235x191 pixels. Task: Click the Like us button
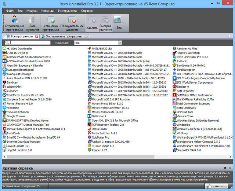click(216, 186)
